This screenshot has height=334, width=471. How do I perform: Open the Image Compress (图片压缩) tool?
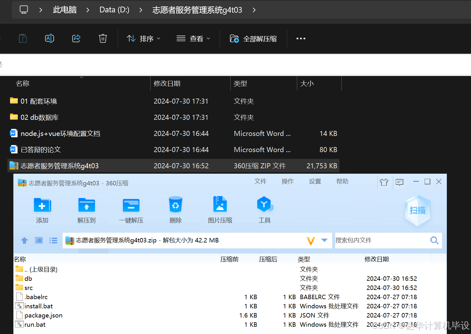[x=220, y=204]
